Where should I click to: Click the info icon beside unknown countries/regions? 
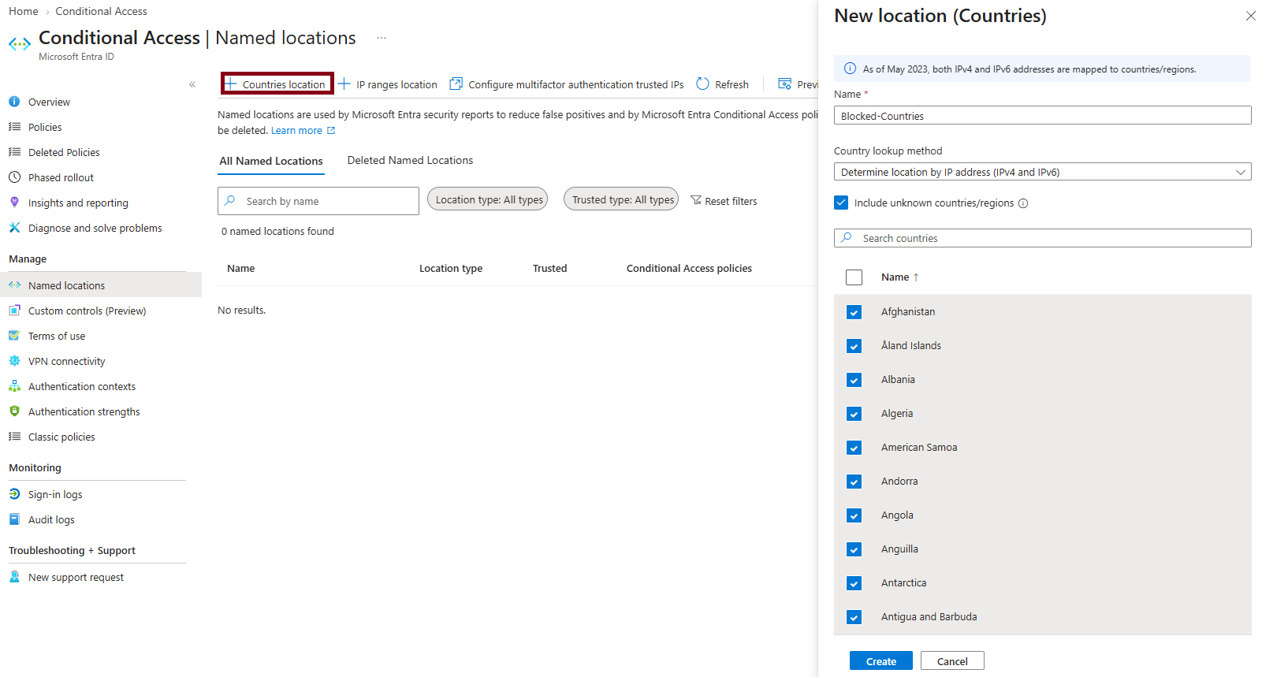click(1023, 203)
